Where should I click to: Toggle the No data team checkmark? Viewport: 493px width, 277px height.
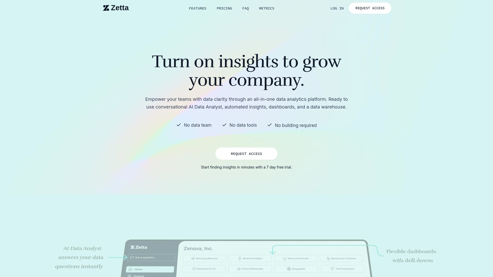pos(178,125)
